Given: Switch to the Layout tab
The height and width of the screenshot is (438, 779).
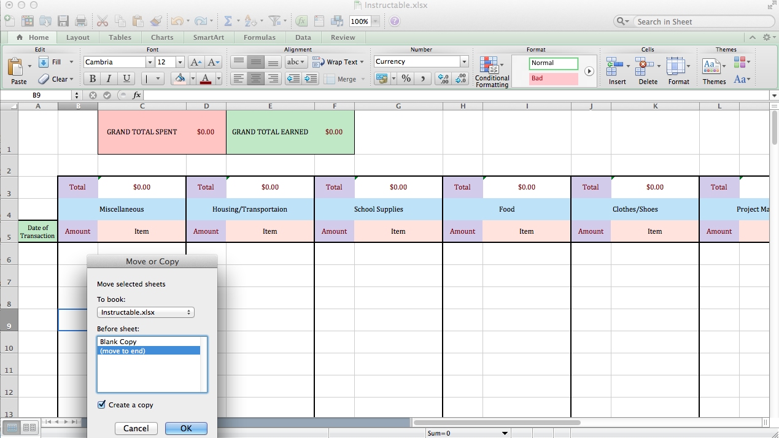Looking at the screenshot, I should click(78, 37).
